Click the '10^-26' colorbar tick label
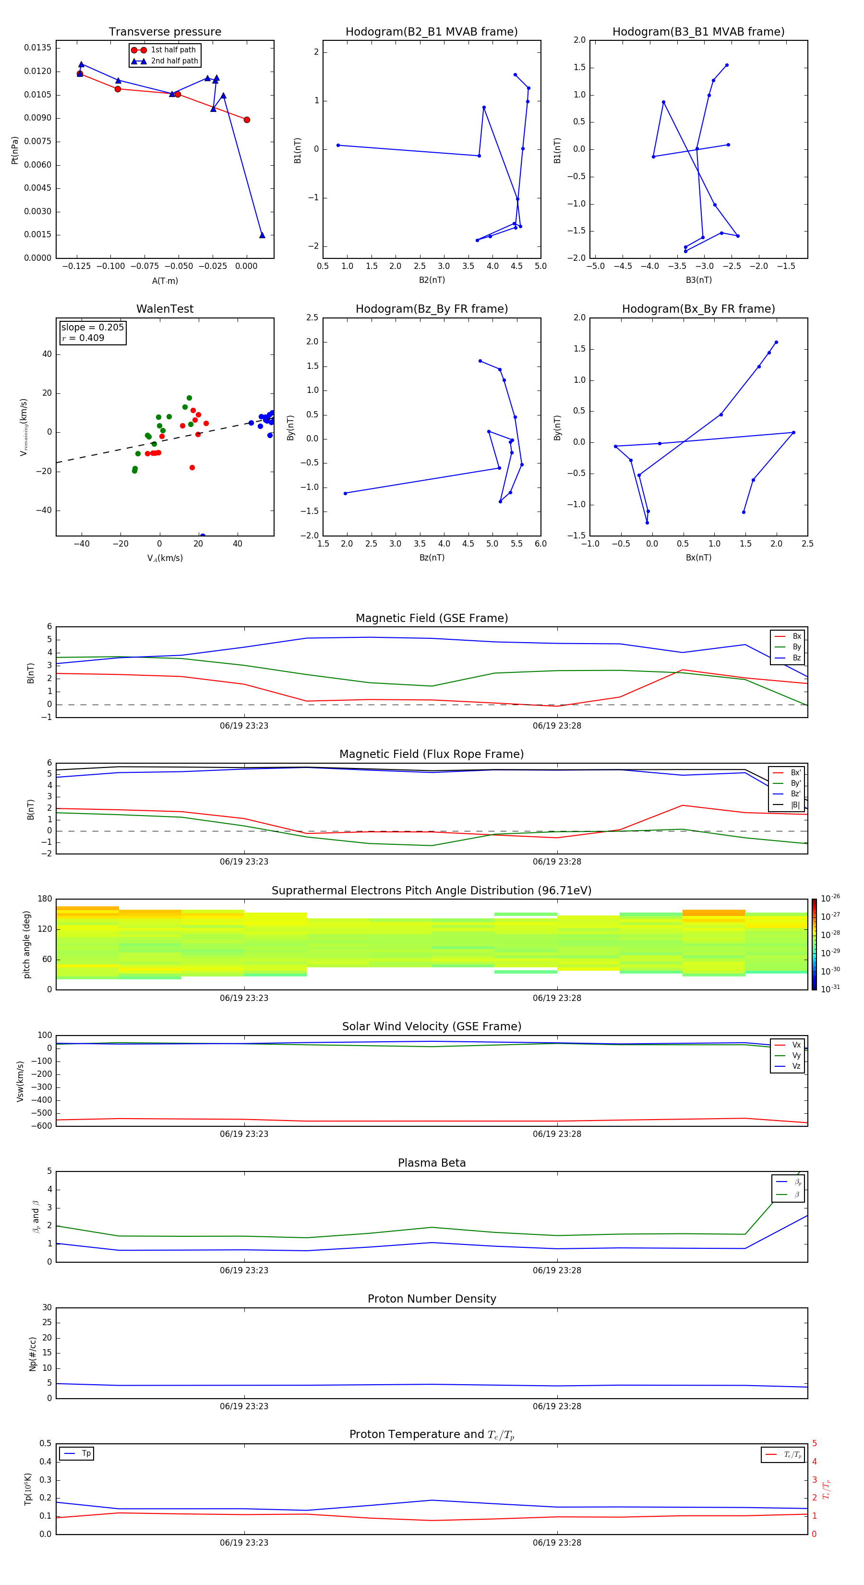 click(x=830, y=898)
